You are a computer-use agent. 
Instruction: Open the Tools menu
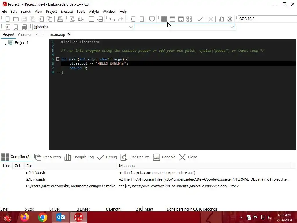tap(81, 12)
